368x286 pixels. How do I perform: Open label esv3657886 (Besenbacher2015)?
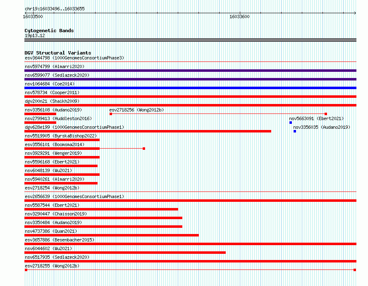tap(60, 240)
